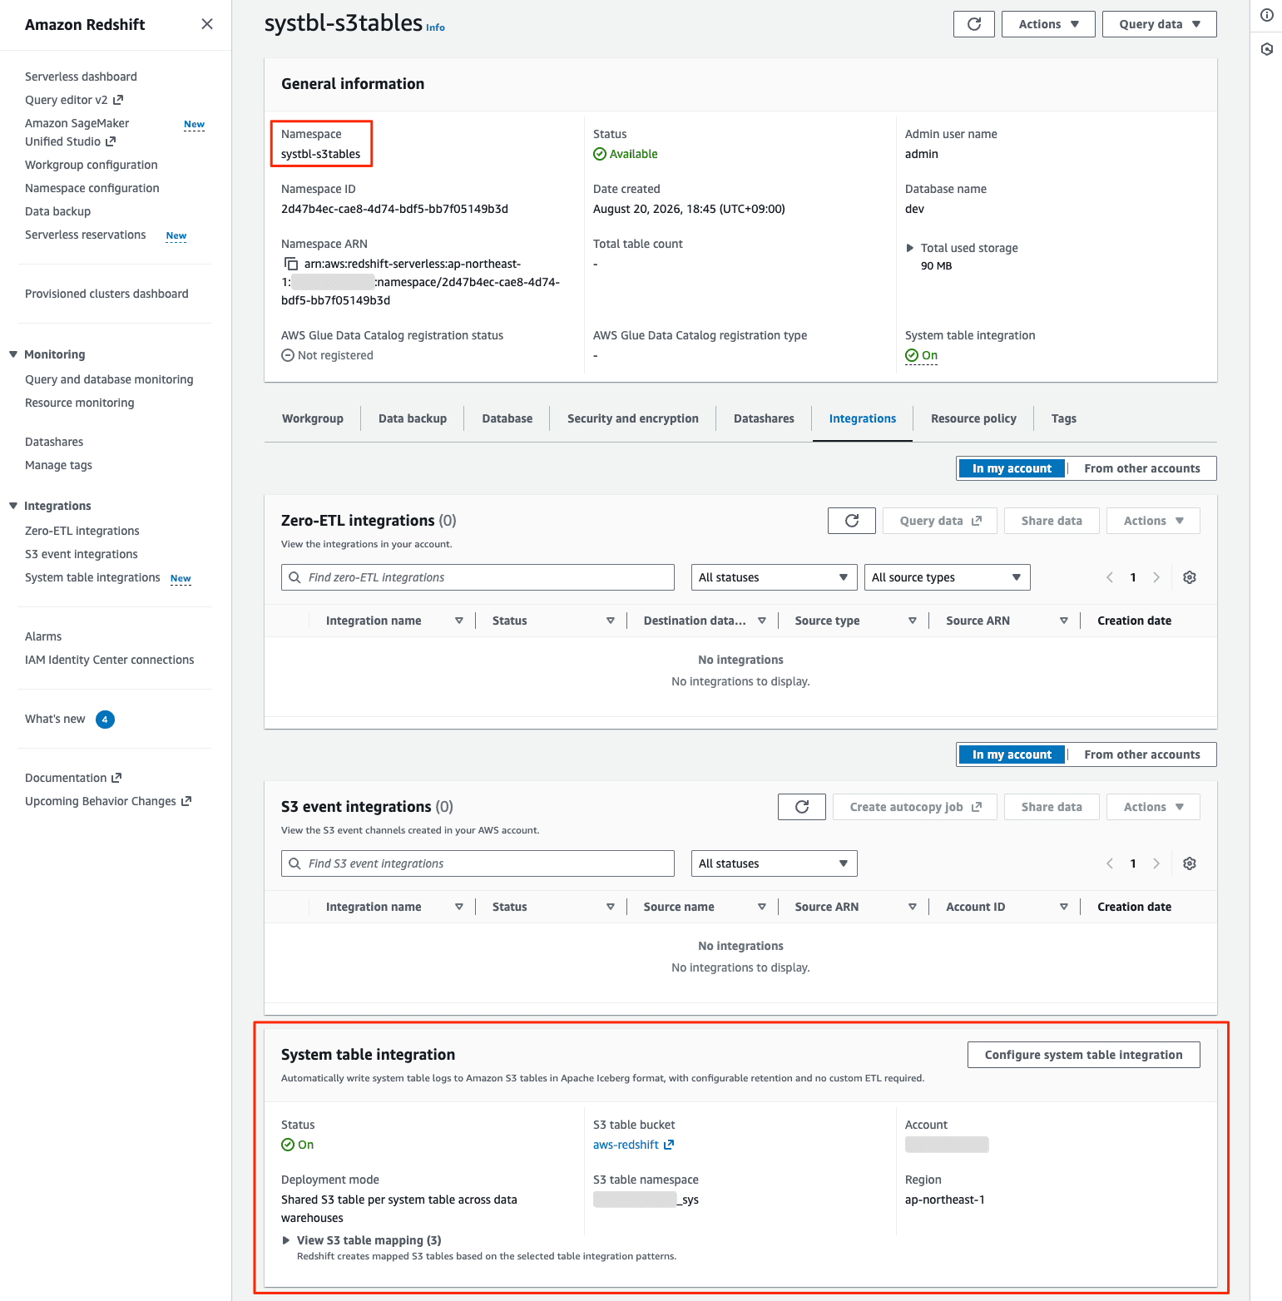1282x1301 pixels.
Task: Open the All statuses filter for S3 event integrations
Action: [x=774, y=863]
